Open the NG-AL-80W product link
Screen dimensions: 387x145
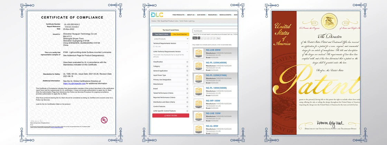[213, 126]
